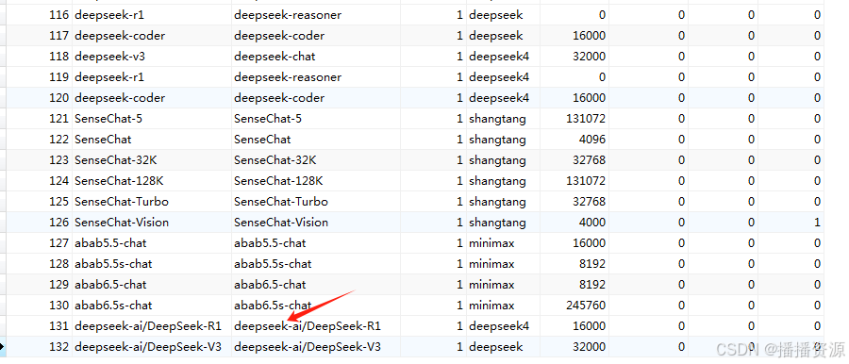
Task: Select the 'deepseek-r1' name in row 119
Action: click(109, 77)
